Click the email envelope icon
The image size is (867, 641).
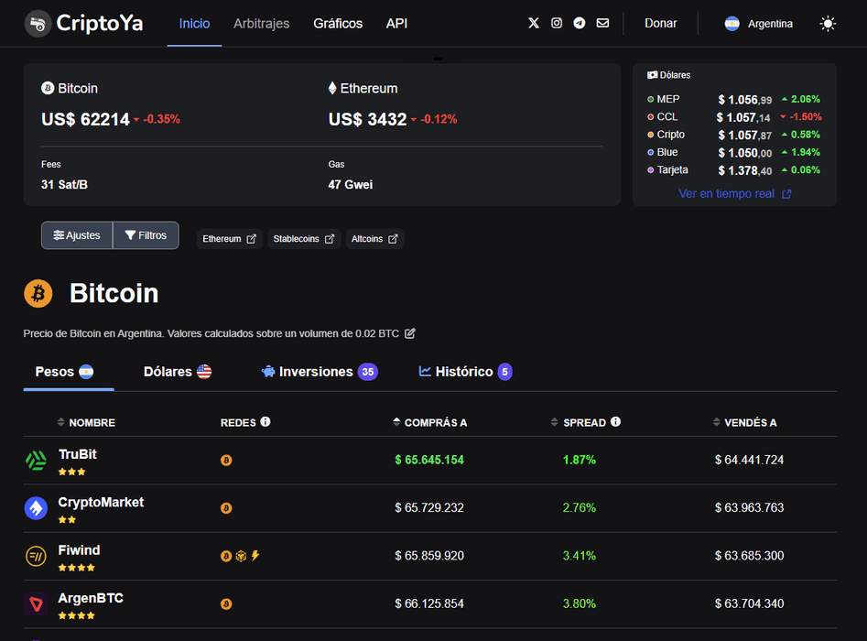click(602, 23)
